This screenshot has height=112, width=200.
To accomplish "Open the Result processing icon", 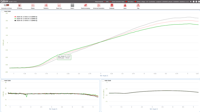I will [85, 5].
